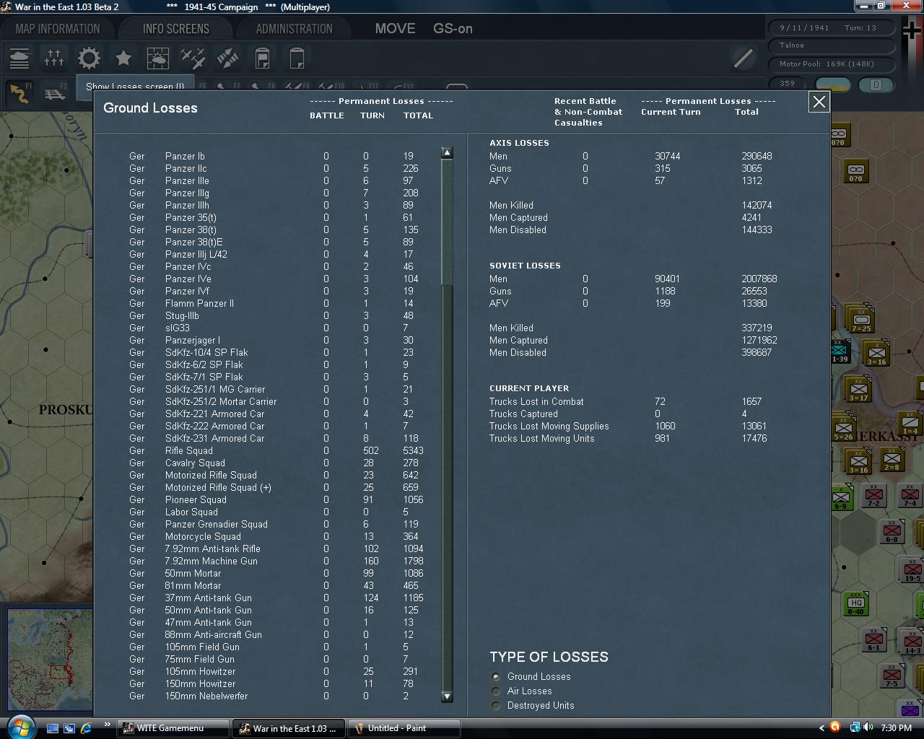Viewport: 924px width, 739px height.
Task: Expand hidden system tray icons arrow
Action: pos(821,728)
